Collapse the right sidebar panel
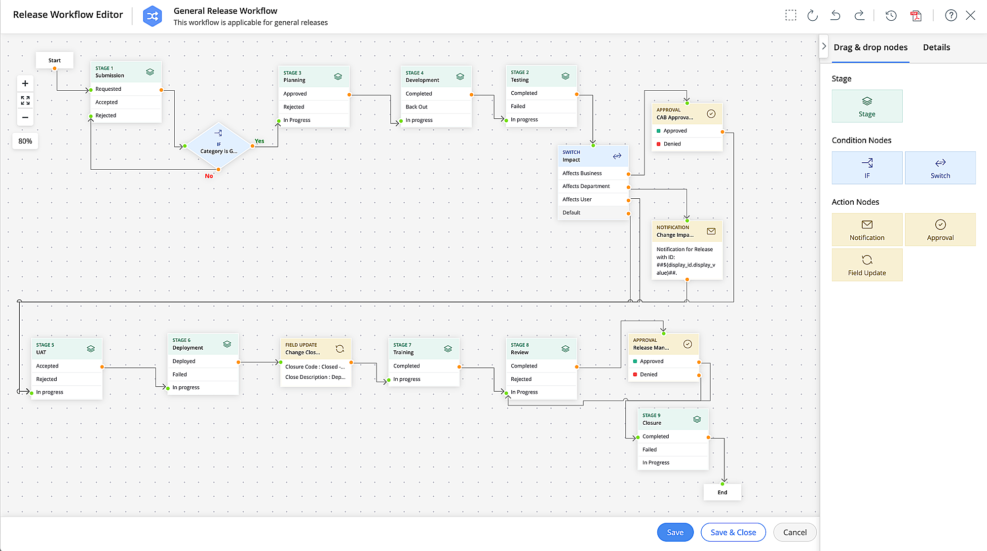Viewport: 987px width, 551px height. [x=824, y=46]
